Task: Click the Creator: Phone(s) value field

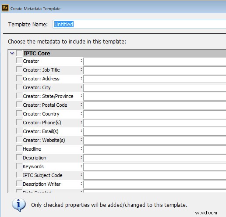Action: pos(155,123)
